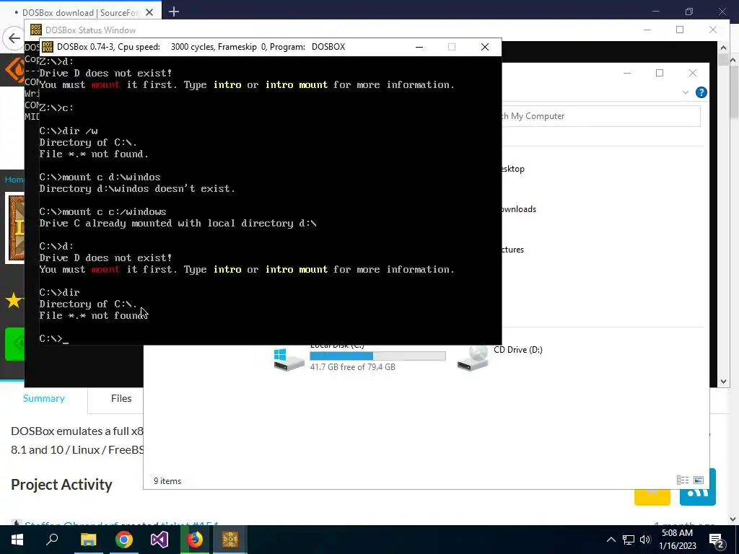Click the 9 items status text
This screenshot has height=554, width=739.
click(x=167, y=481)
